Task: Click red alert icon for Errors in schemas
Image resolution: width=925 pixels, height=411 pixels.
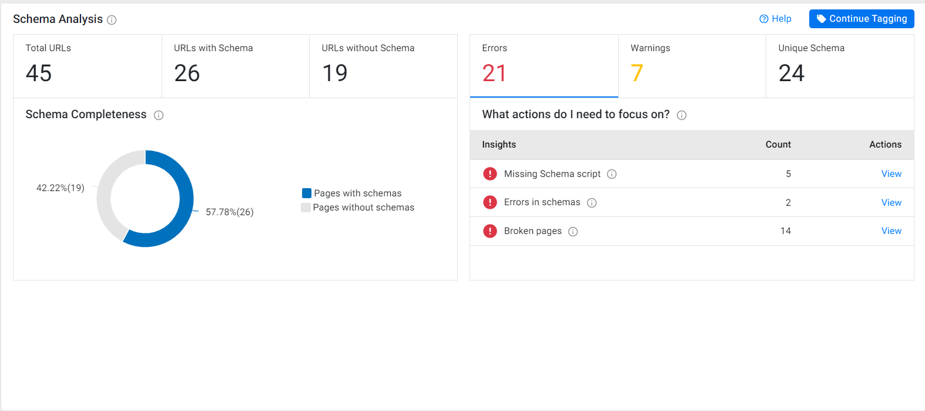Action: pyautogui.click(x=490, y=202)
